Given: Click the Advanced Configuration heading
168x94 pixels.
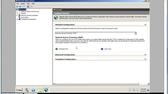Looking at the screenshot, I should coord(65,55).
